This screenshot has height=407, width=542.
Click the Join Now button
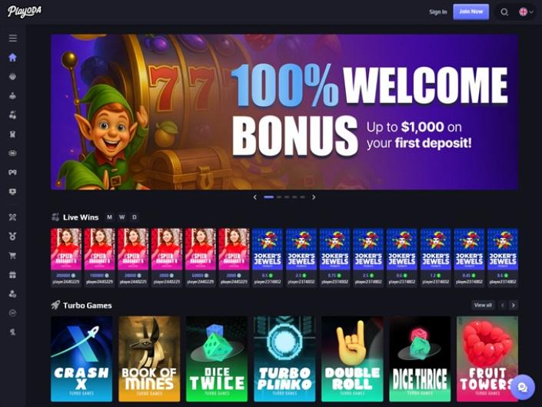[x=471, y=12]
